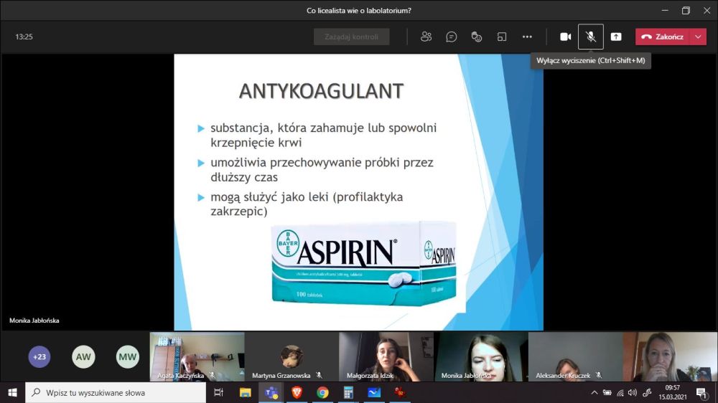Open the participants panel icon

[426, 37]
